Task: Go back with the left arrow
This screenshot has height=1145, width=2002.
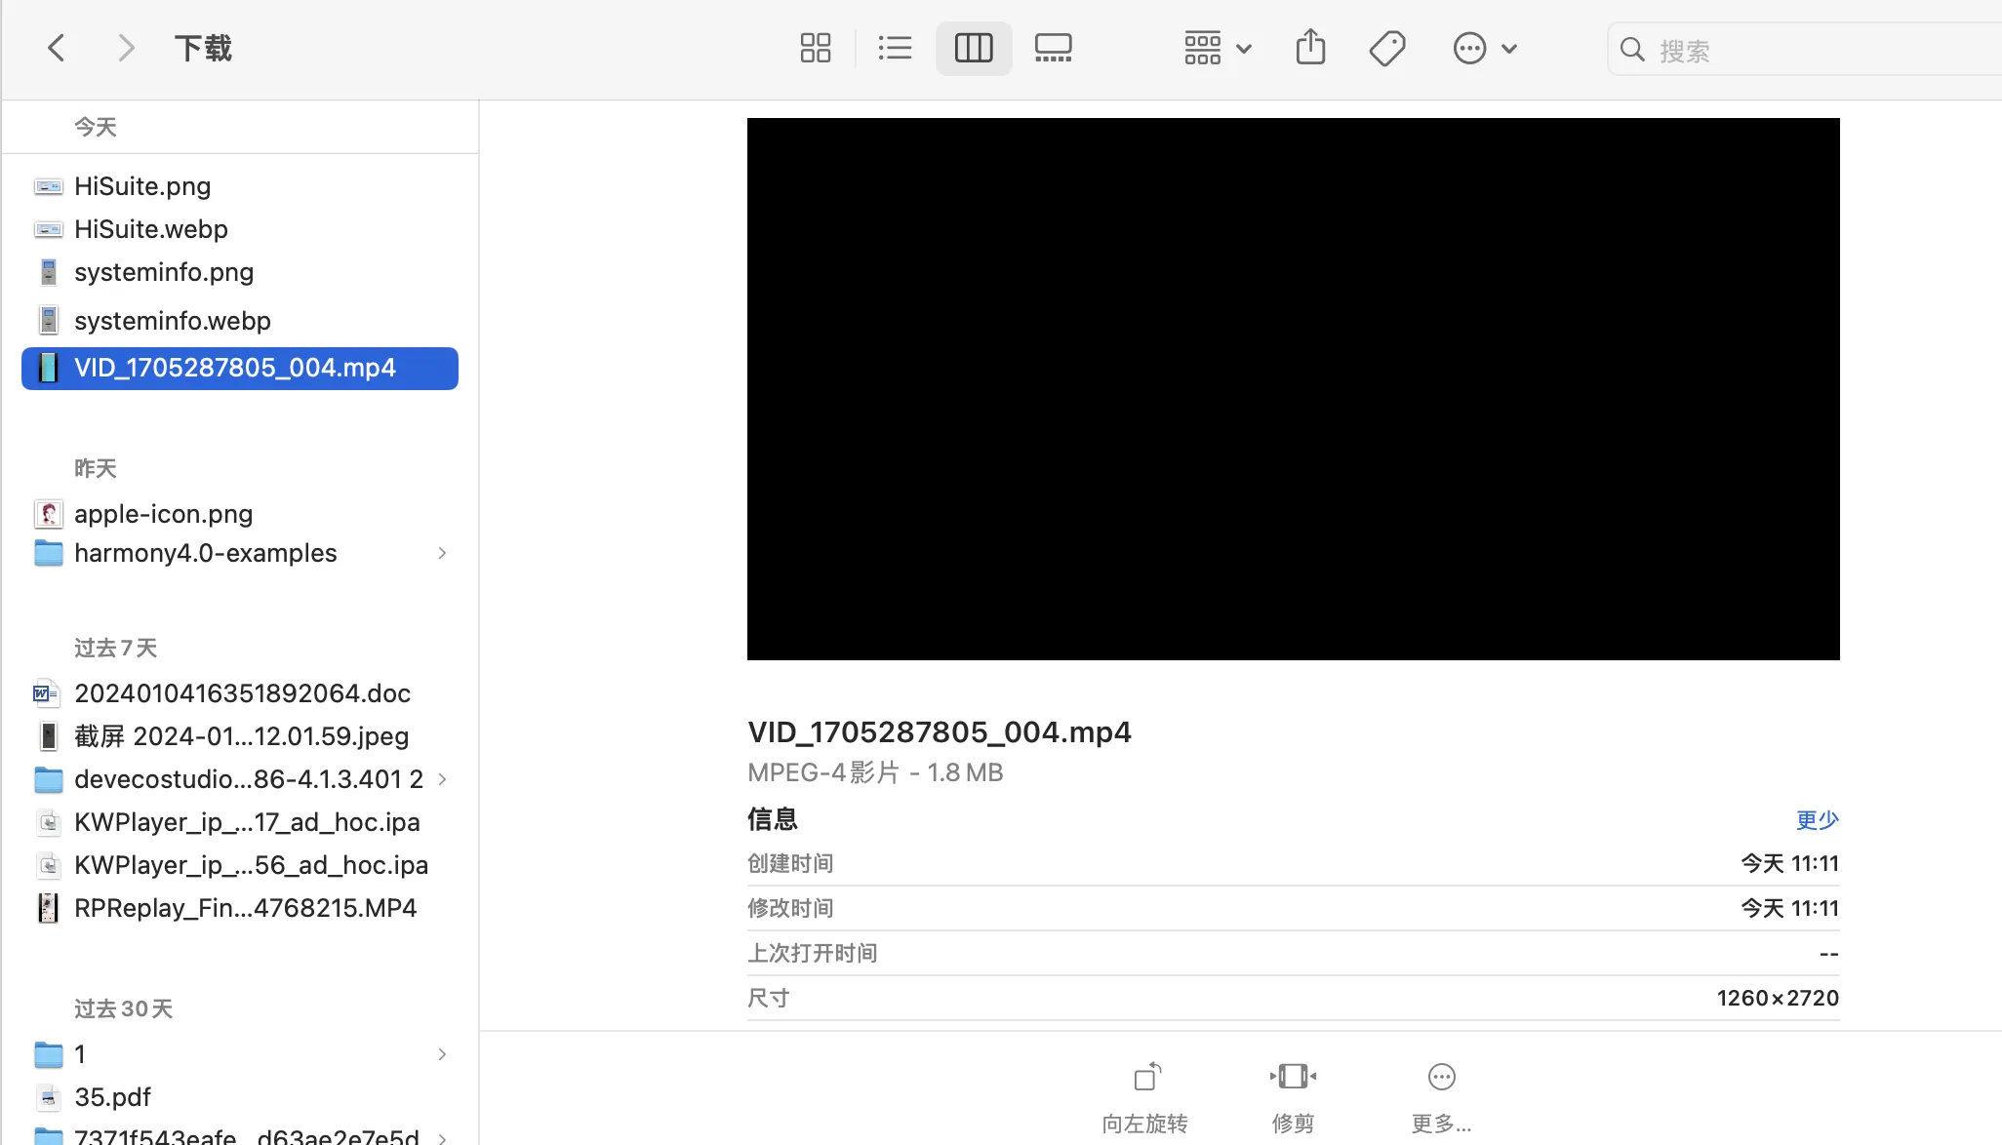Action: [x=57, y=48]
